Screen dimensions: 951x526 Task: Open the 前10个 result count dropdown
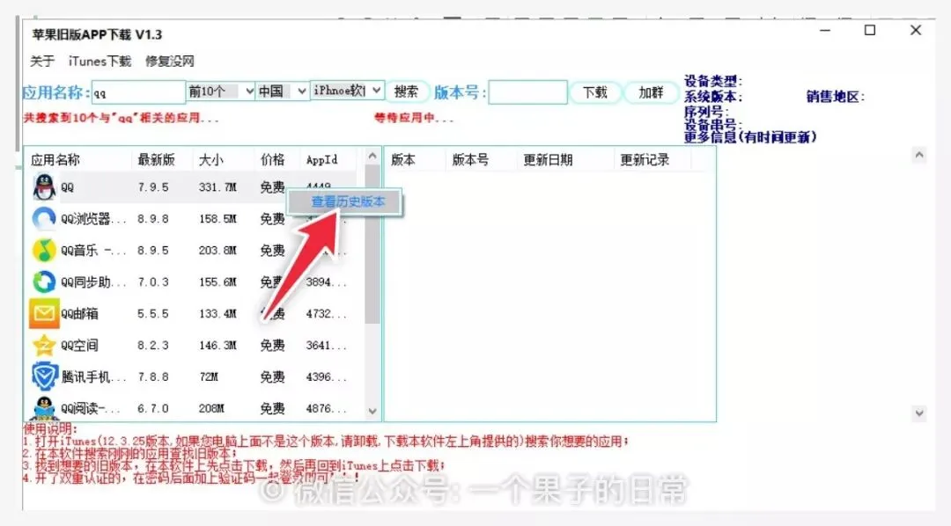click(x=220, y=91)
